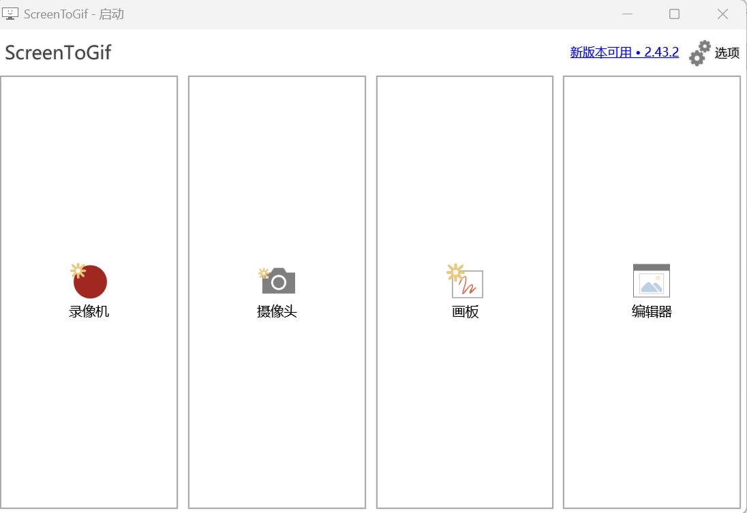Click the Board scribble drawing icon
The image size is (747, 513).
click(465, 281)
